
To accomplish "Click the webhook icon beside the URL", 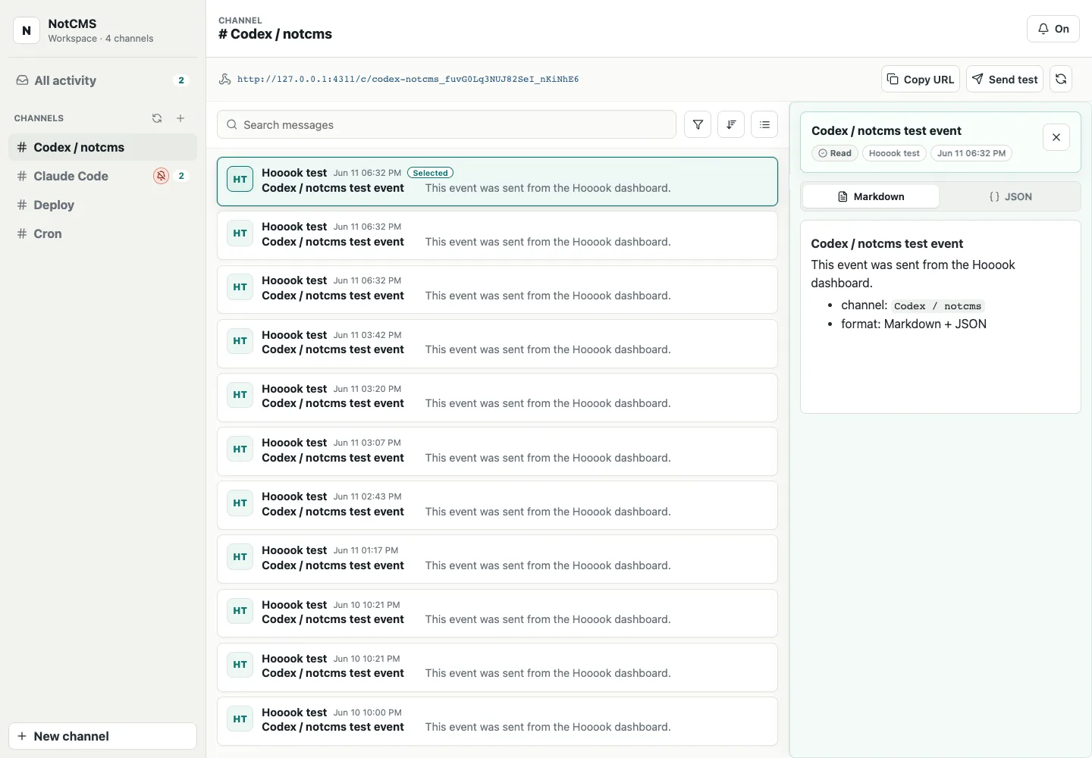I will 225,79.
